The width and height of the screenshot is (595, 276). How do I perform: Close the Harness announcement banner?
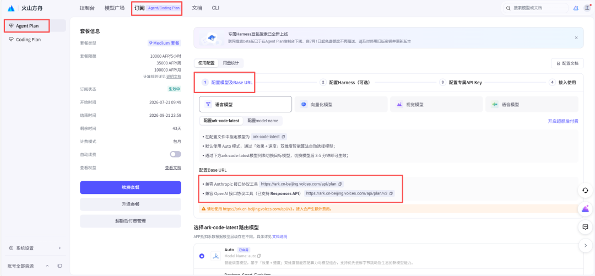click(576, 37)
